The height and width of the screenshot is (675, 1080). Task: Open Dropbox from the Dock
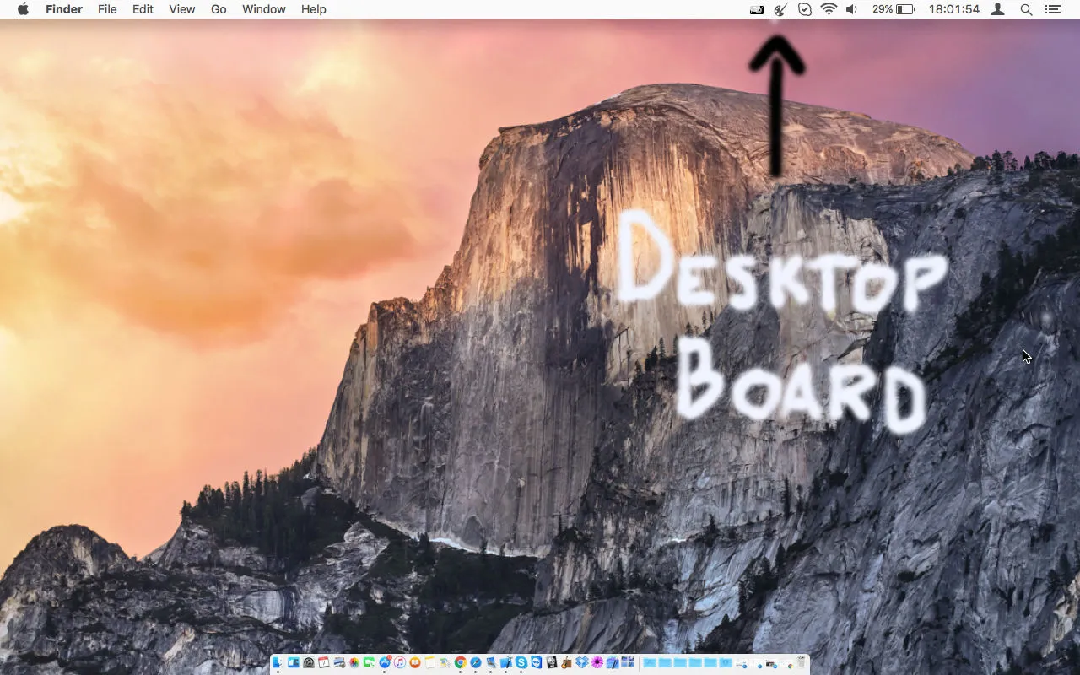[581, 663]
